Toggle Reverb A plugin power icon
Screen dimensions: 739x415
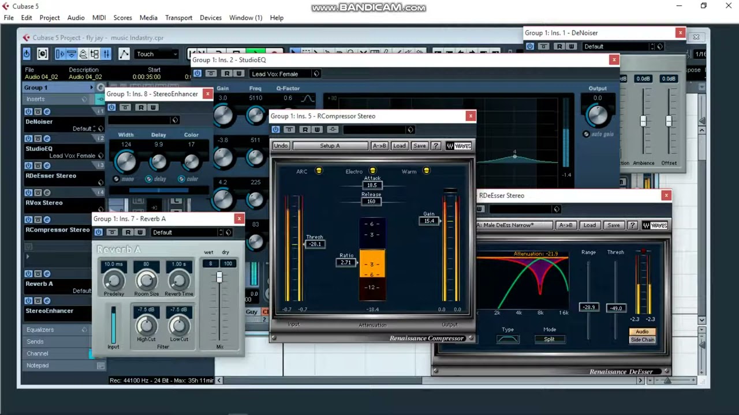pos(98,232)
